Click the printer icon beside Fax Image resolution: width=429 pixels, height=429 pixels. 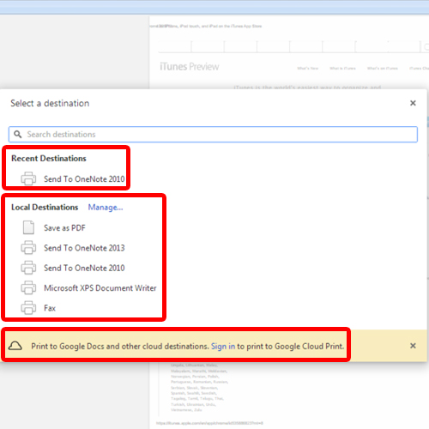[28, 307]
